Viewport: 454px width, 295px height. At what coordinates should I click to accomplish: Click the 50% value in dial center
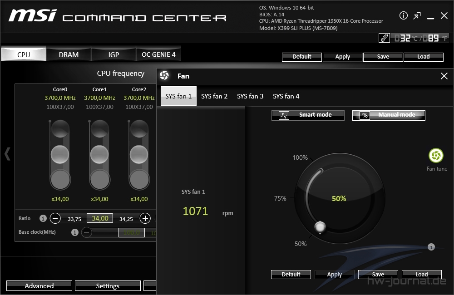[x=339, y=199]
